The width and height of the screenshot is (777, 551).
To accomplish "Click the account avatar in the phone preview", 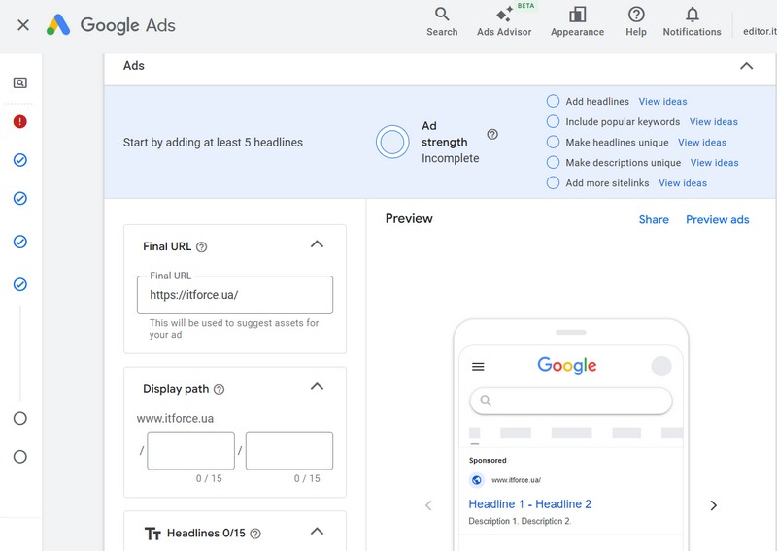I will click(x=661, y=367).
